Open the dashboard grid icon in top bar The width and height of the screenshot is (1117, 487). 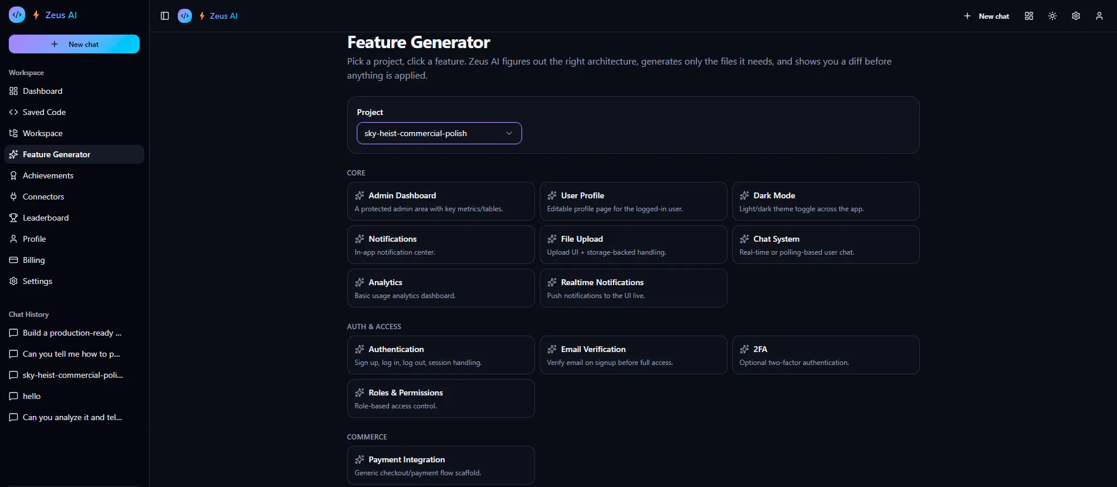click(1029, 16)
